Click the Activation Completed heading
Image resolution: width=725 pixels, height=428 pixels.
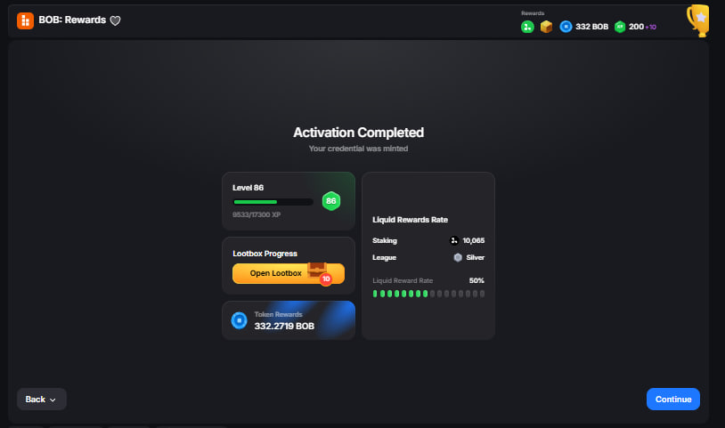(358, 133)
